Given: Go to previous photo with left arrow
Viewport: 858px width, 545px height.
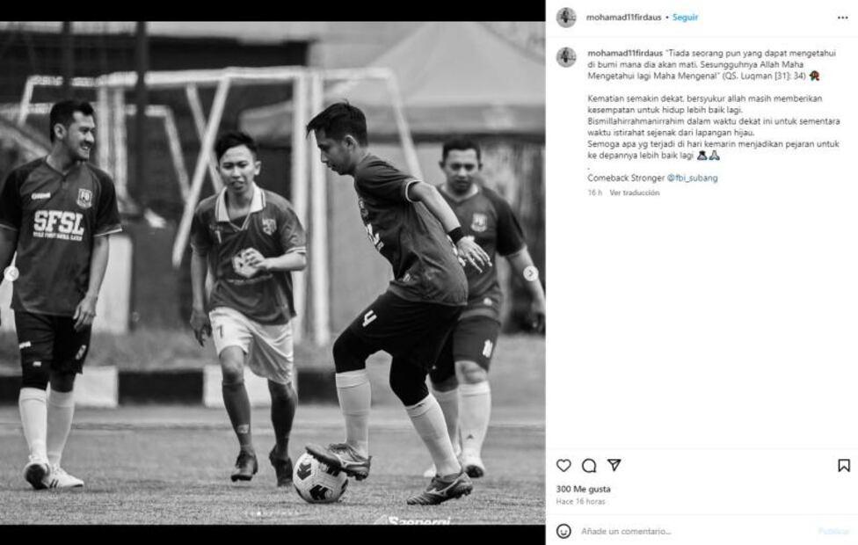Looking at the screenshot, I should pyautogui.click(x=11, y=273).
